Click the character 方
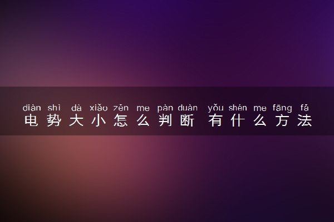Screen dimensions: 334x222 [282, 120]
